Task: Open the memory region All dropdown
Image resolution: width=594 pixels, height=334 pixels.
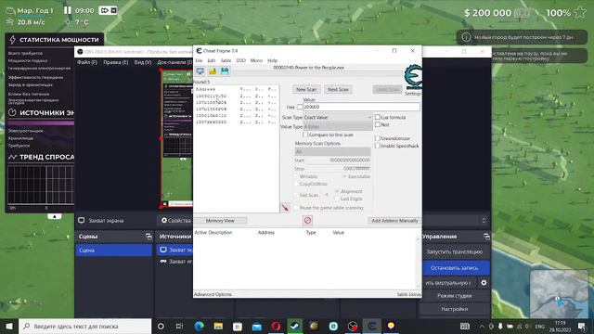Action: (332, 151)
